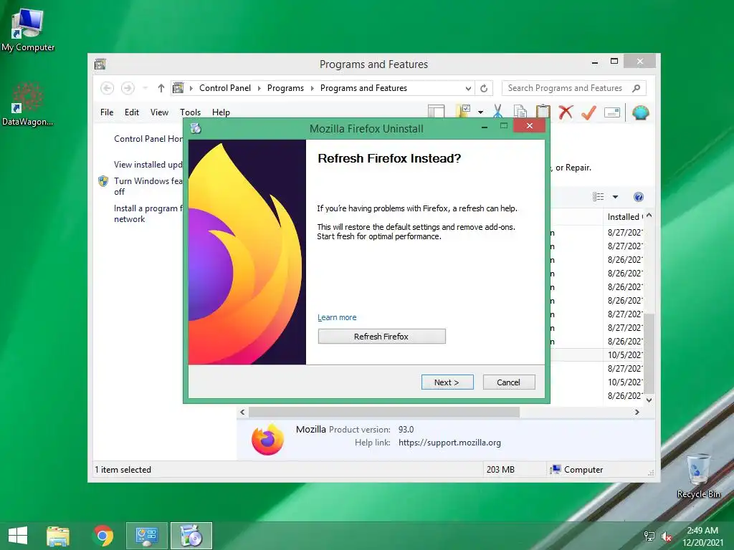
Task: Open the Recycle Bin desktop icon
Action: coord(698,476)
